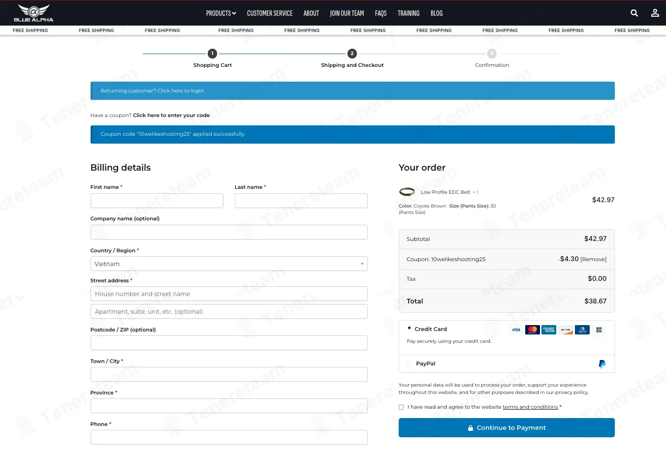Click the American Express card icon
This screenshot has width=666, height=452.
[548, 330]
